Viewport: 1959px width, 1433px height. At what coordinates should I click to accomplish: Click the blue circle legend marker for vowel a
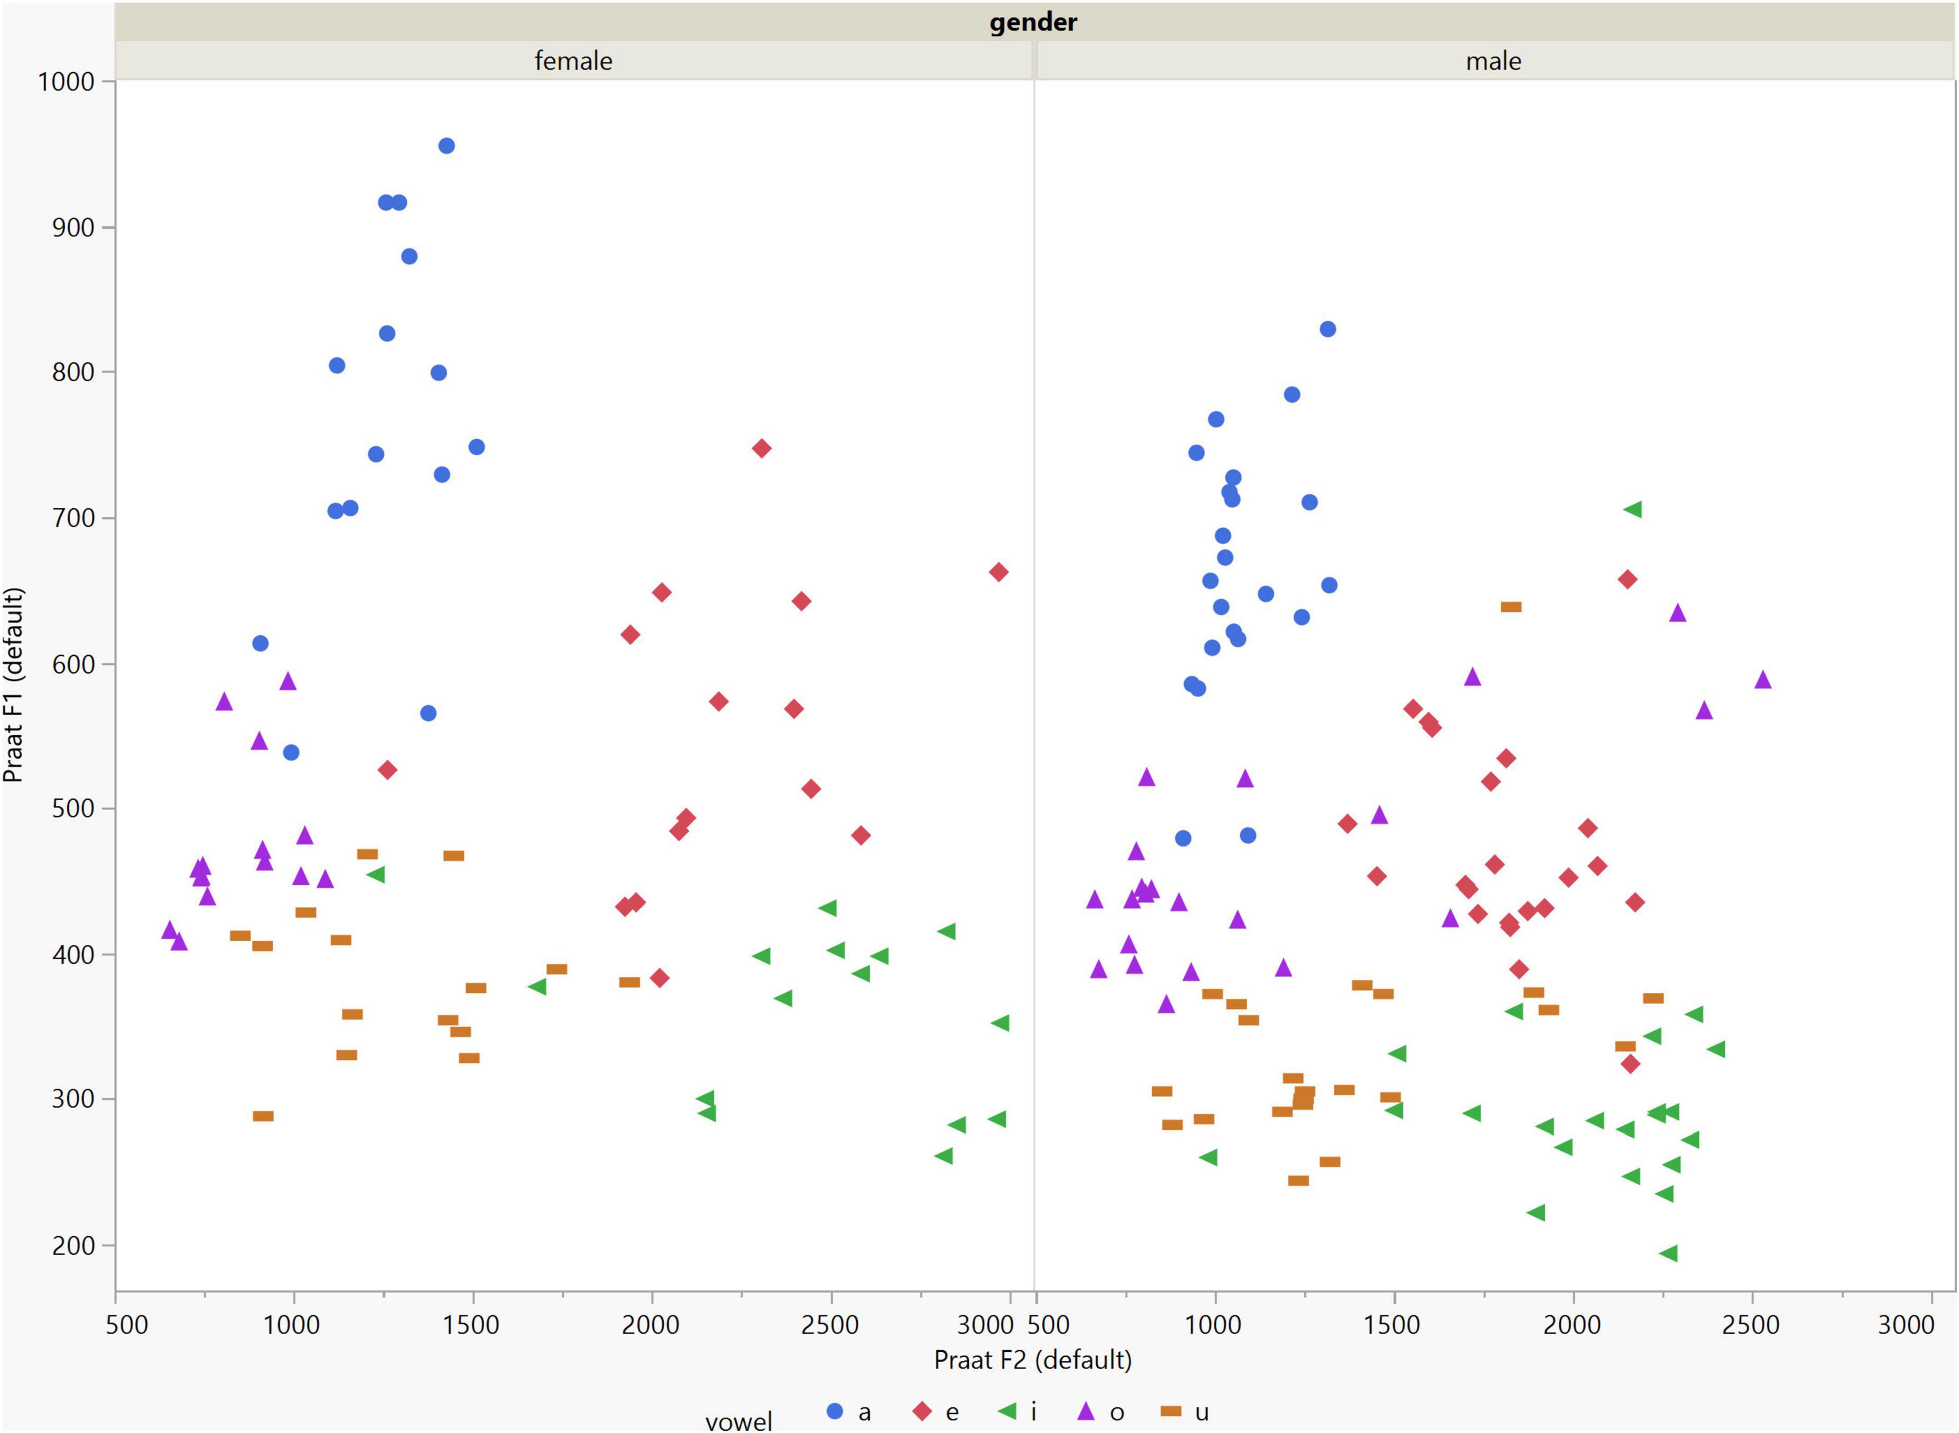(835, 1411)
